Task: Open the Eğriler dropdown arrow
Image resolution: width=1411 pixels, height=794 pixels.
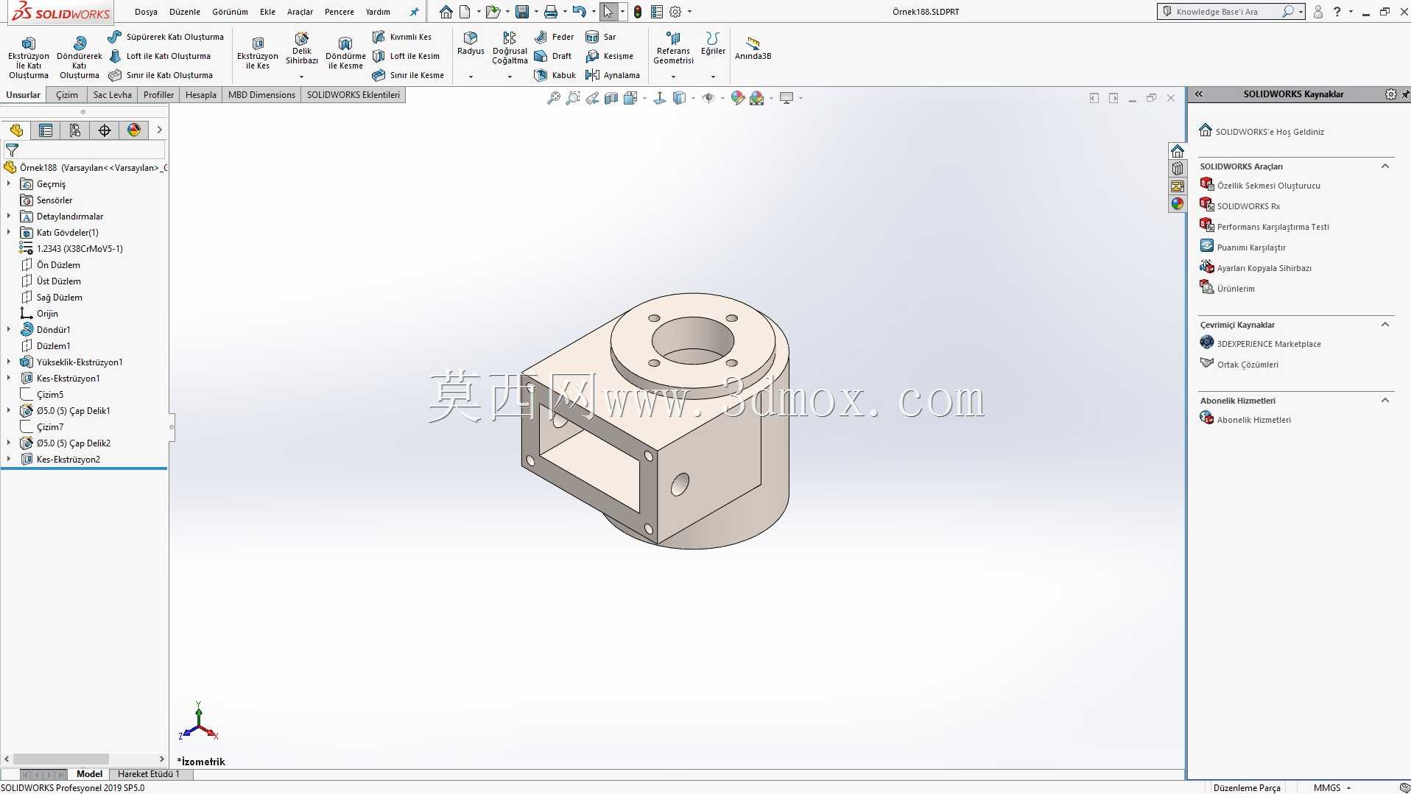Action: point(713,77)
